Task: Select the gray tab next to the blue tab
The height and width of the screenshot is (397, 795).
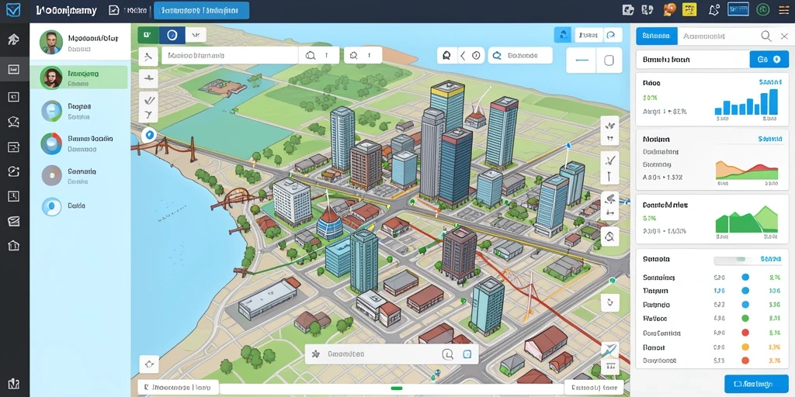Action: point(703,36)
